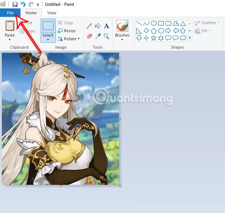Choose the Polygon shape

point(176,23)
